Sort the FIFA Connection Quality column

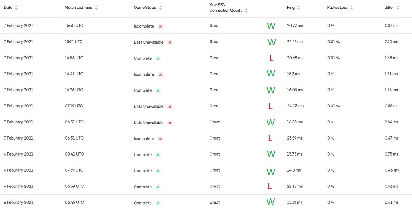[x=246, y=10]
